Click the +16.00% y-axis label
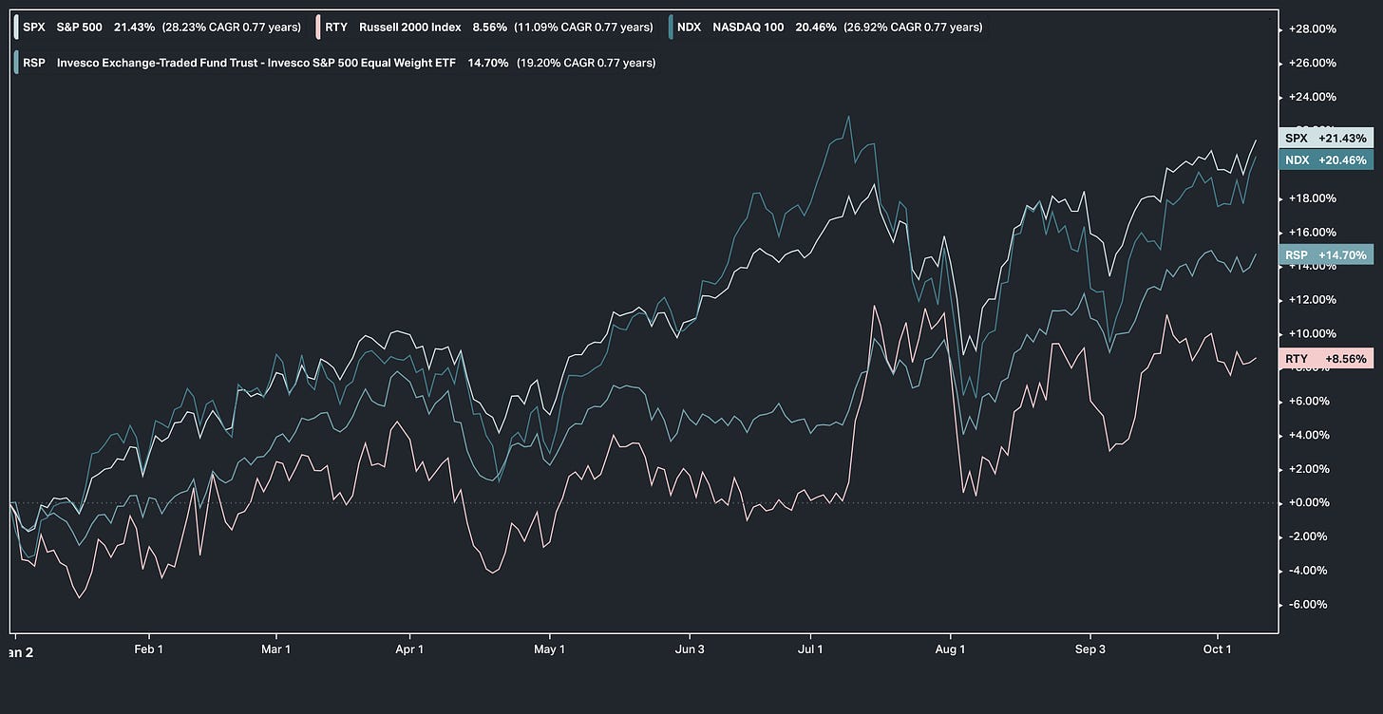Image resolution: width=1383 pixels, height=714 pixels. (1313, 233)
